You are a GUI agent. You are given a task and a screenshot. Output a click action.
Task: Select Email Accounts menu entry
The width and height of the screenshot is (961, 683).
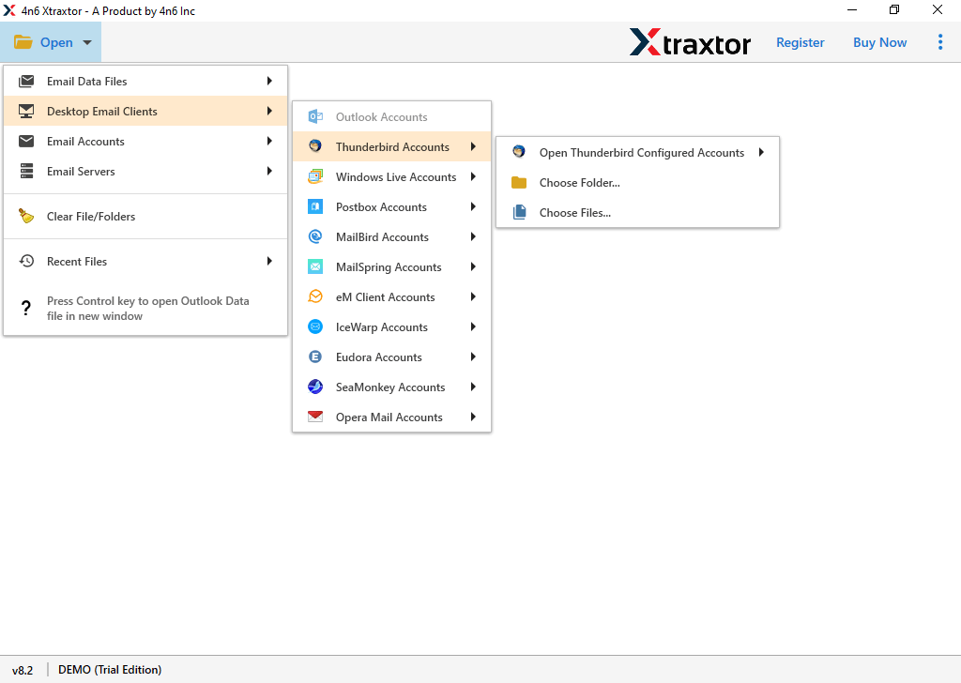(x=85, y=142)
